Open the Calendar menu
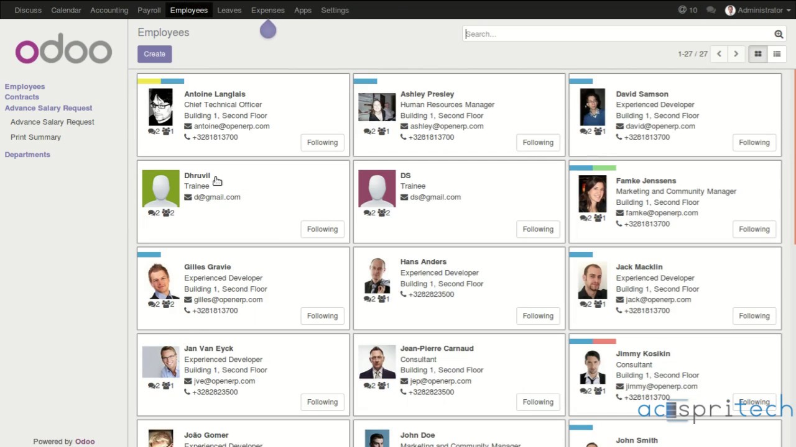The width and height of the screenshot is (796, 447). pyautogui.click(x=66, y=10)
